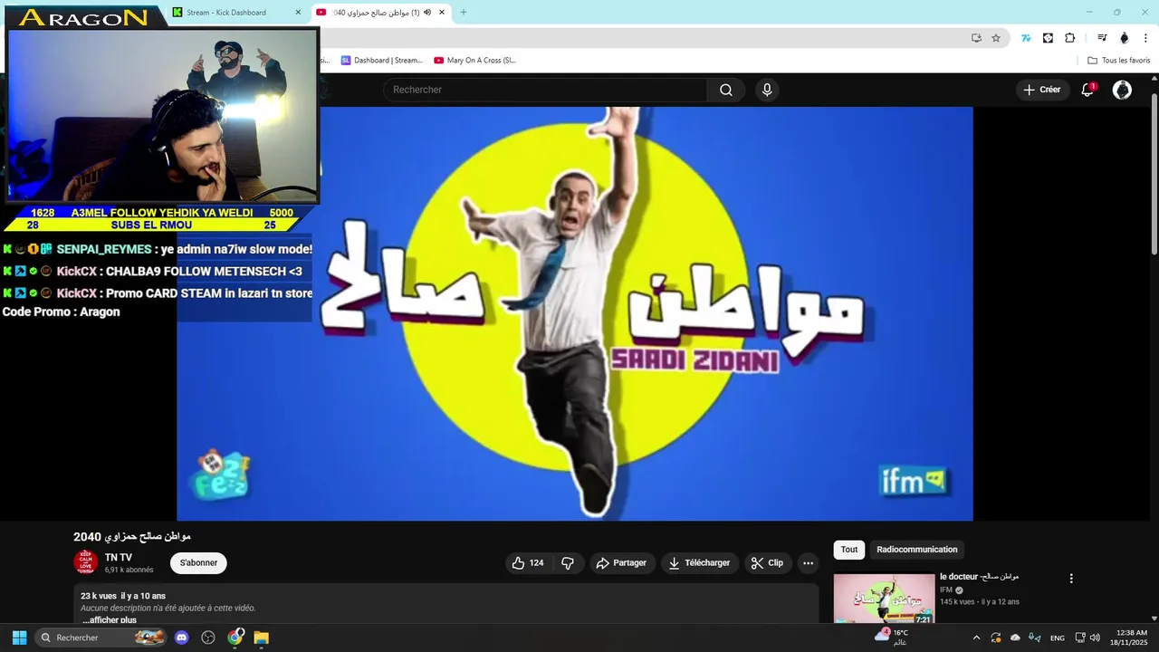
Task: Open Chrome profile avatar
Action: (1125, 38)
